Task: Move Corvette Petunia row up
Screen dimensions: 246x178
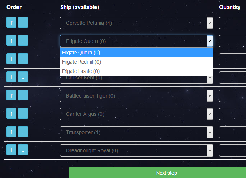Action: [11, 22]
